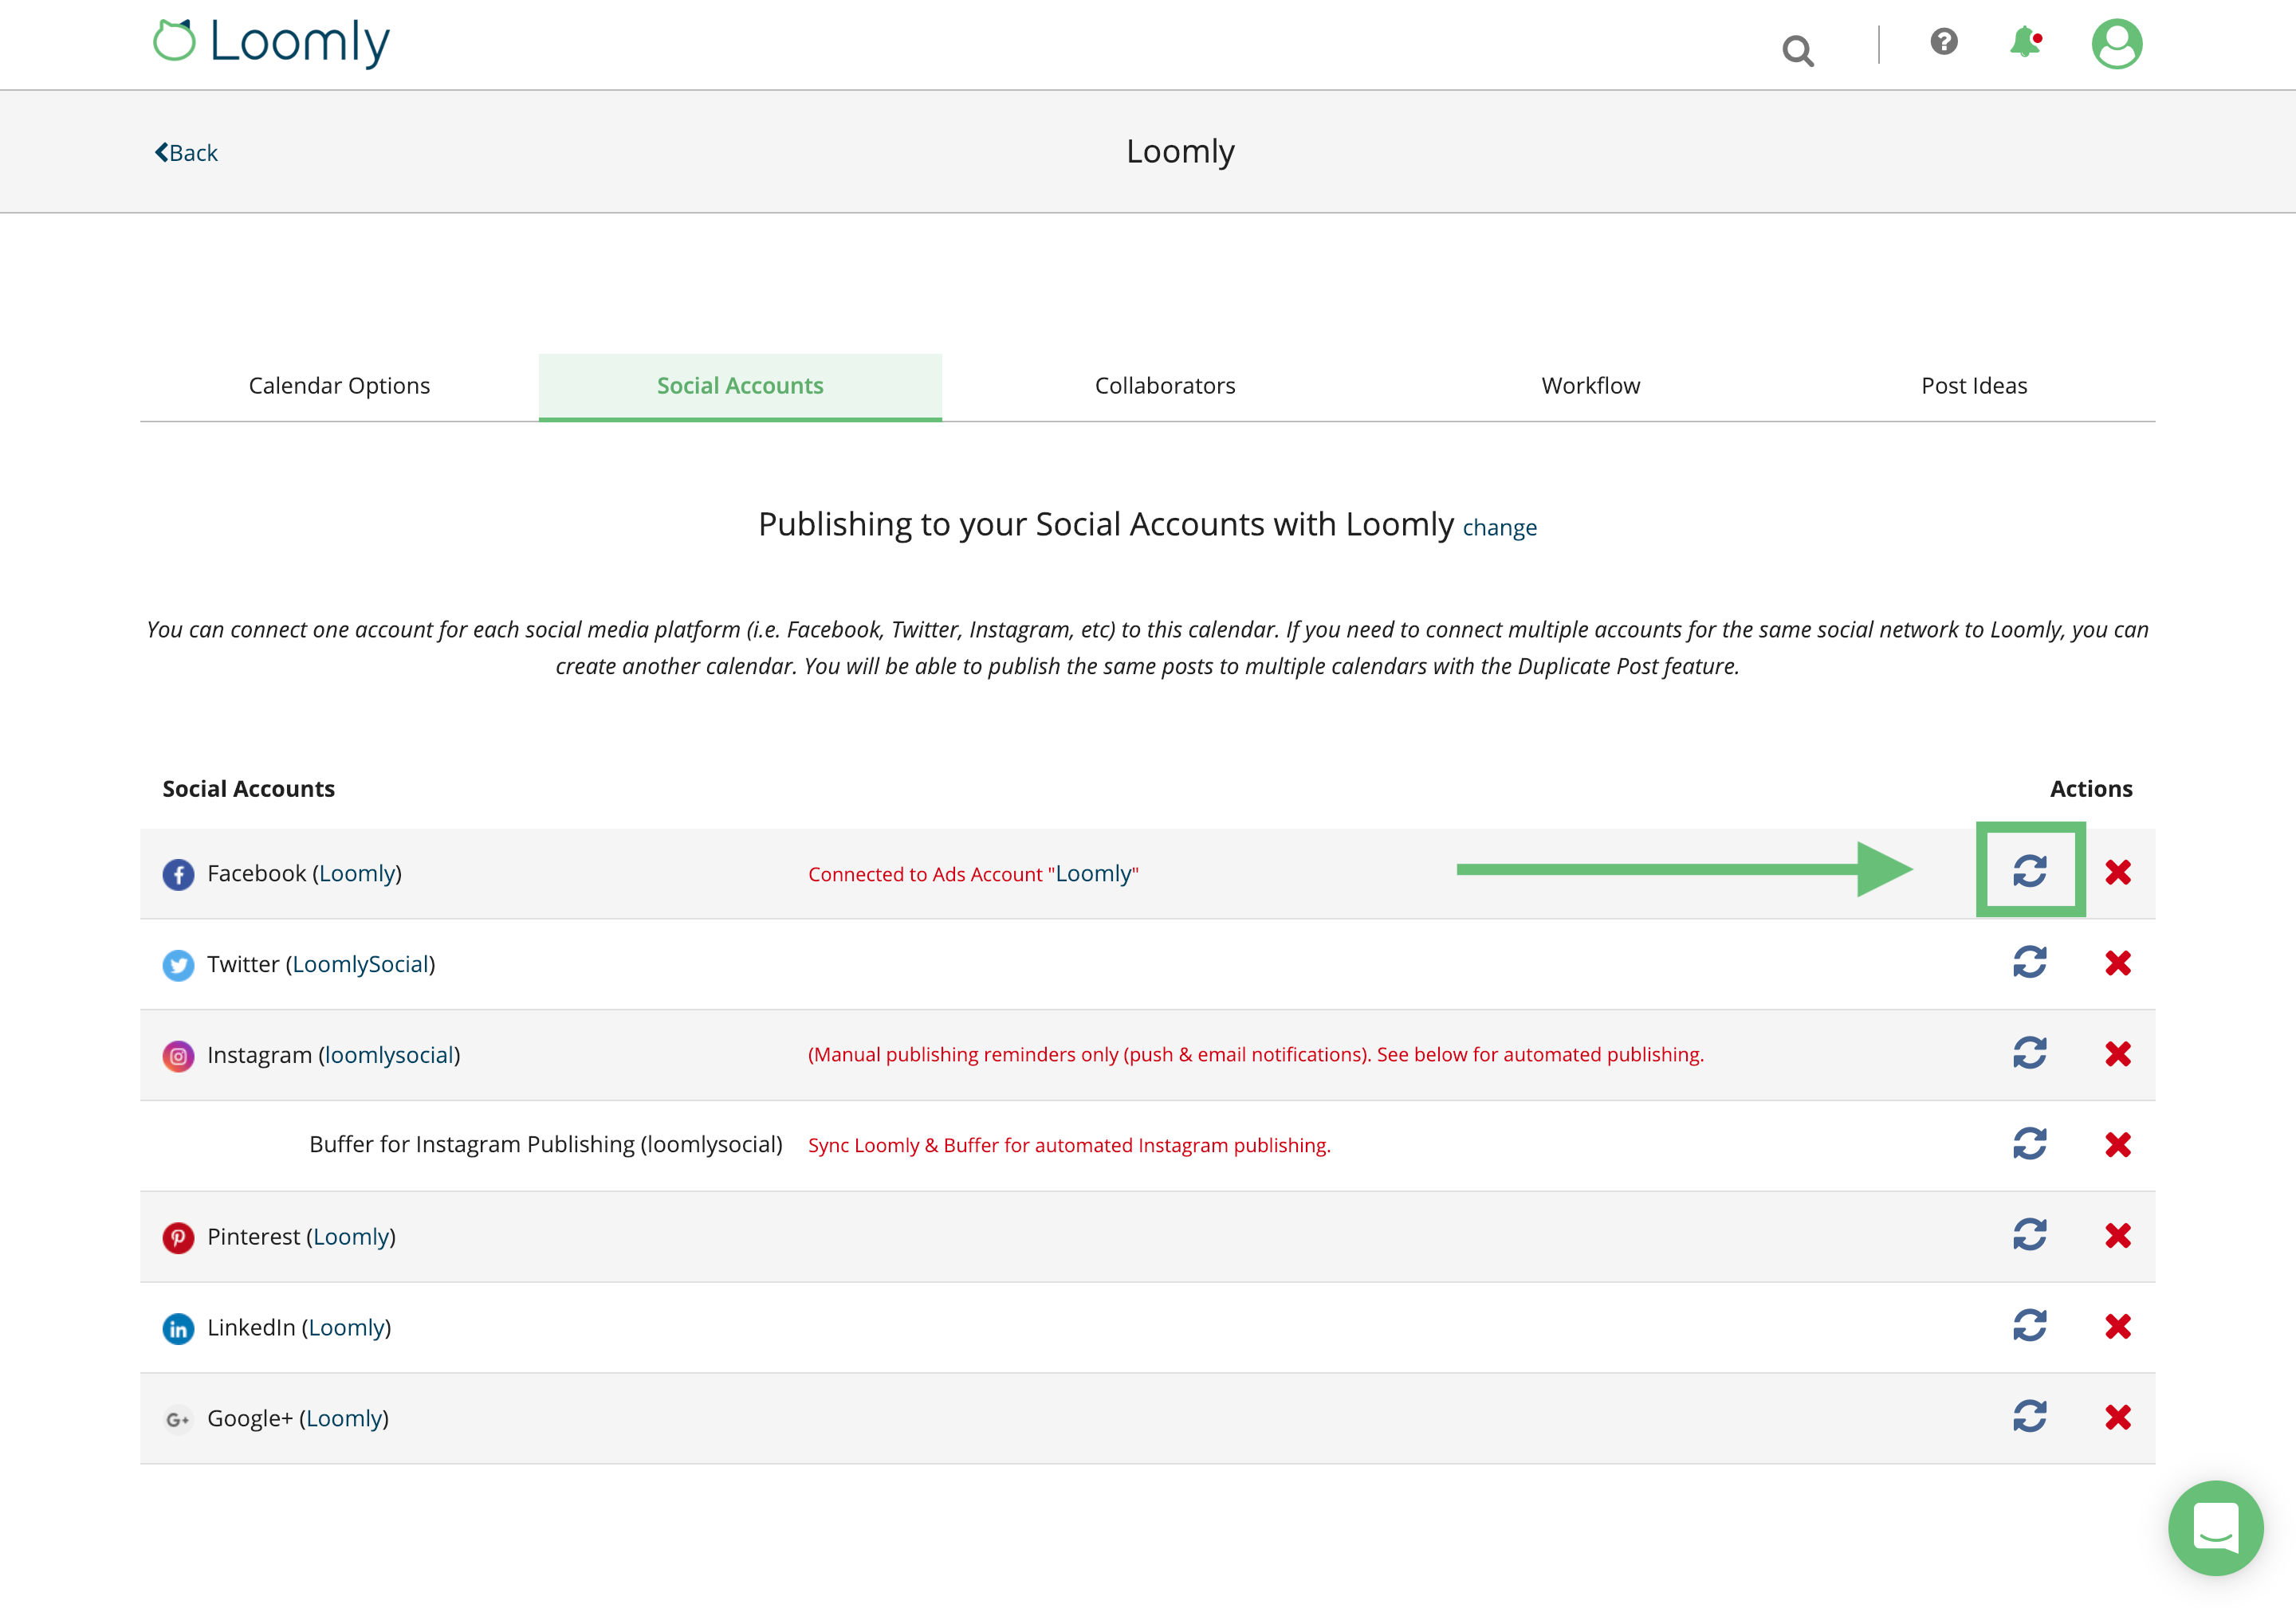
Task: Refresh the Twitter account connection
Action: click(2029, 963)
